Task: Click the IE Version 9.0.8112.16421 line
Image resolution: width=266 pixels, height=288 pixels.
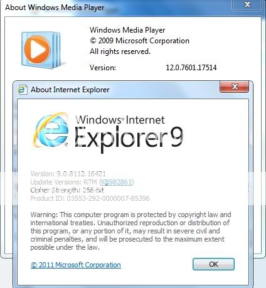Action: pyautogui.click(x=68, y=174)
